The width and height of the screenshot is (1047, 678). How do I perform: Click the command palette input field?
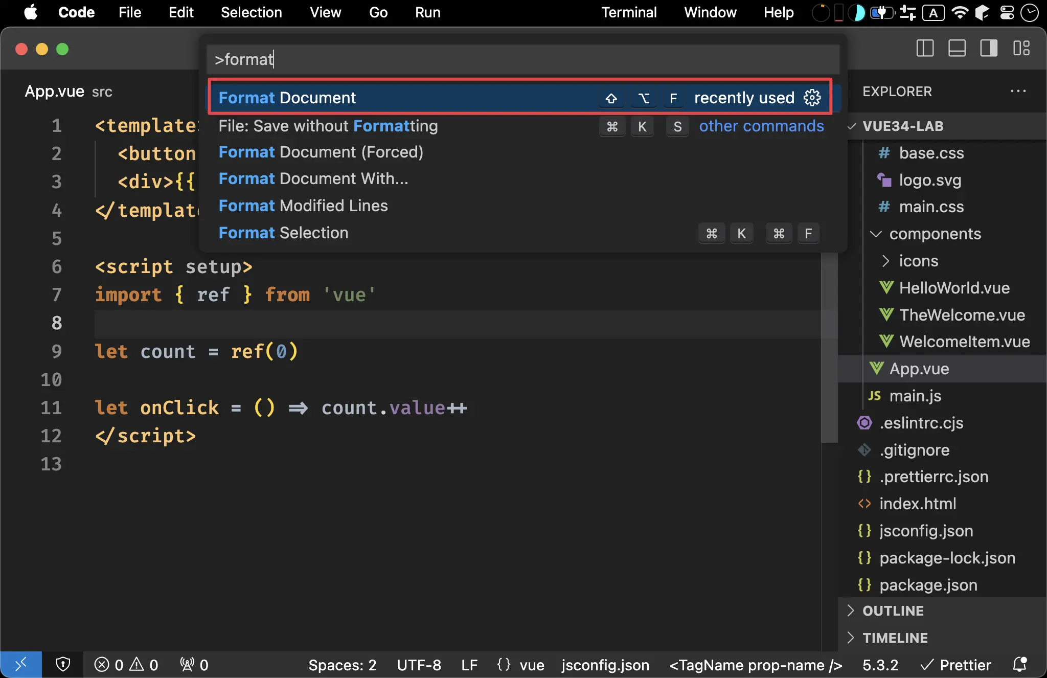pos(522,59)
